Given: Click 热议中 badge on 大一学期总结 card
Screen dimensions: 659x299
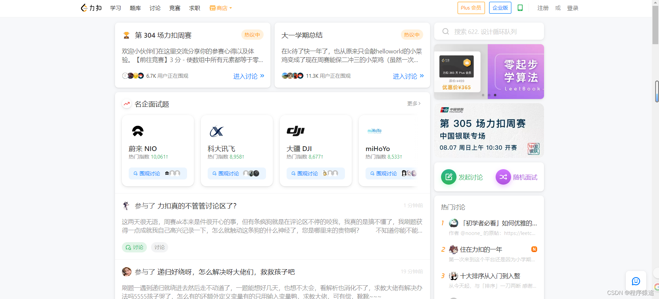Looking at the screenshot, I should point(412,35).
